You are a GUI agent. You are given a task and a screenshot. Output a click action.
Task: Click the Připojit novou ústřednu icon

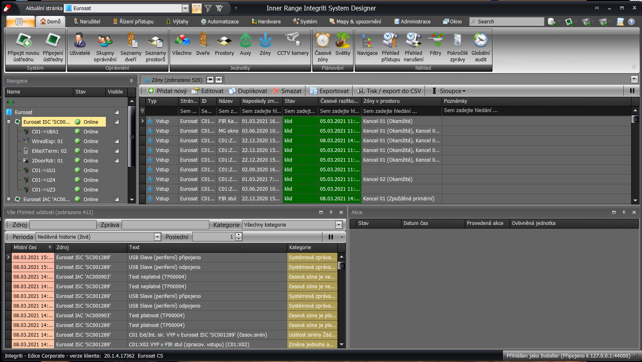tap(23, 41)
